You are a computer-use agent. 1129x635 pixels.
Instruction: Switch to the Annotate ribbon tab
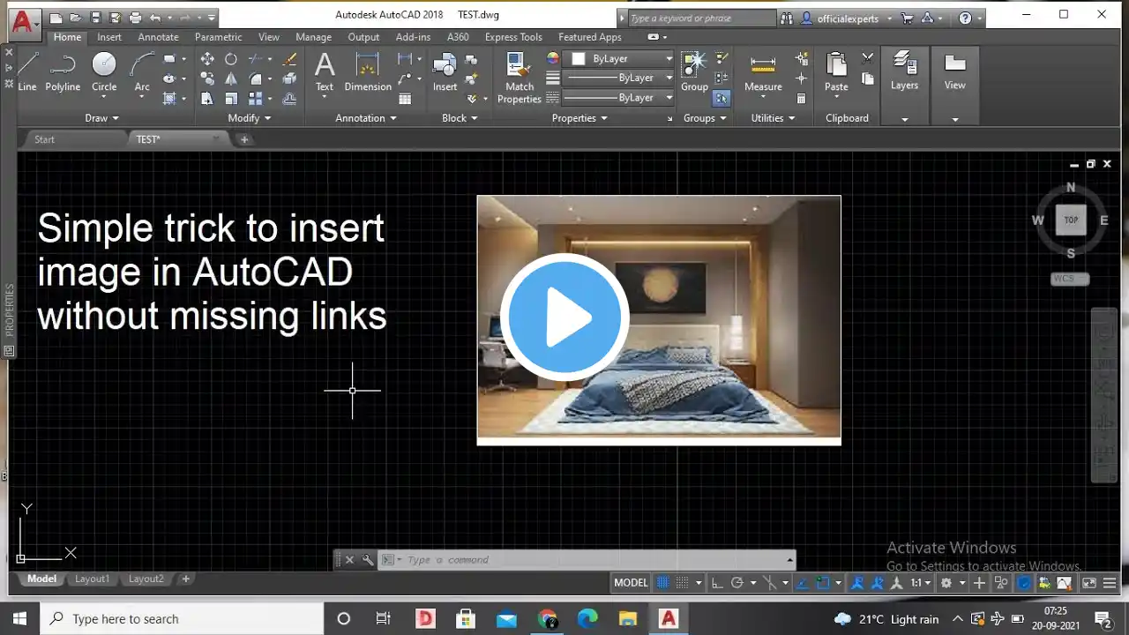pos(158,37)
